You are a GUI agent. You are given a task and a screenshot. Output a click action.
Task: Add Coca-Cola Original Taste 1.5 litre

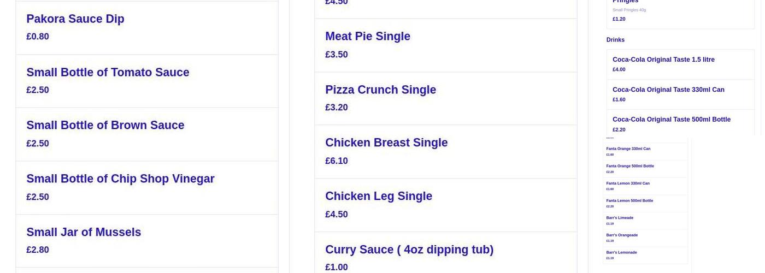point(680,64)
